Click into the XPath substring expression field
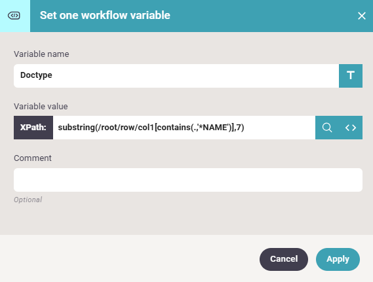Screen dimensions: 373x282 tap(184, 128)
